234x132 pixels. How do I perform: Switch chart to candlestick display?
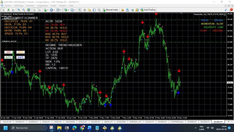(9, 10)
